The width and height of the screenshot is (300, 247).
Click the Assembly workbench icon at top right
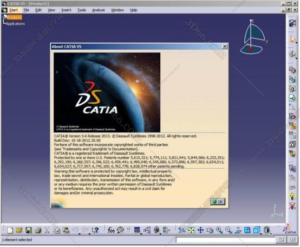292,23
